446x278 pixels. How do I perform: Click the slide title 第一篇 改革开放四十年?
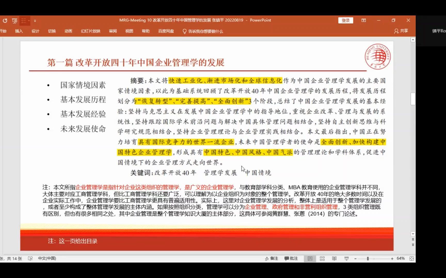coord(136,63)
